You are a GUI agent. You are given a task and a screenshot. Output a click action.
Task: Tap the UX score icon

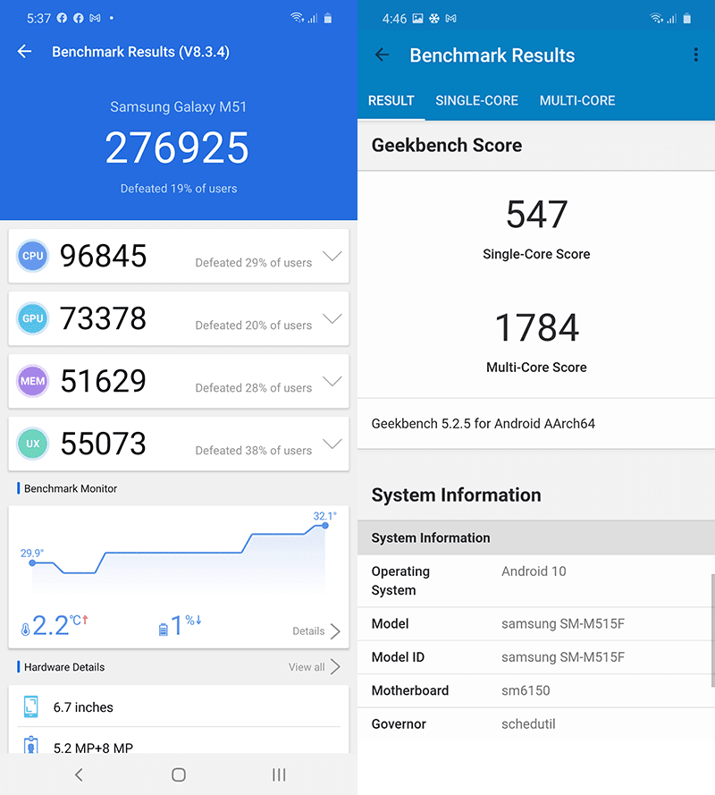coord(33,444)
